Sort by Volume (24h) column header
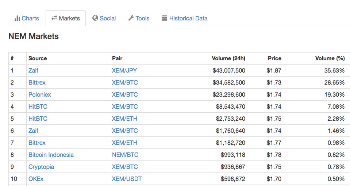 pyautogui.click(x=228, y=58)
